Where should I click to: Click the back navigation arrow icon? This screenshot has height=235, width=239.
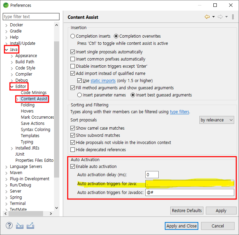click(x=207, y=17)
